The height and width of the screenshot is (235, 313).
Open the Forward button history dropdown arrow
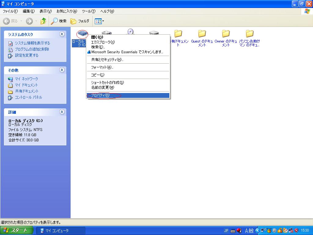[x=36, y=21]
